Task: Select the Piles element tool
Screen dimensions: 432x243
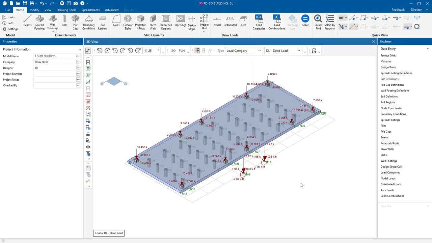Action: [64, 21]
